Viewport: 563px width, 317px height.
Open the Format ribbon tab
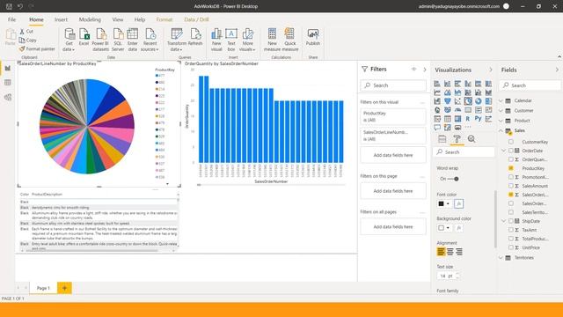pyautogui.click(x=165, y=19)
